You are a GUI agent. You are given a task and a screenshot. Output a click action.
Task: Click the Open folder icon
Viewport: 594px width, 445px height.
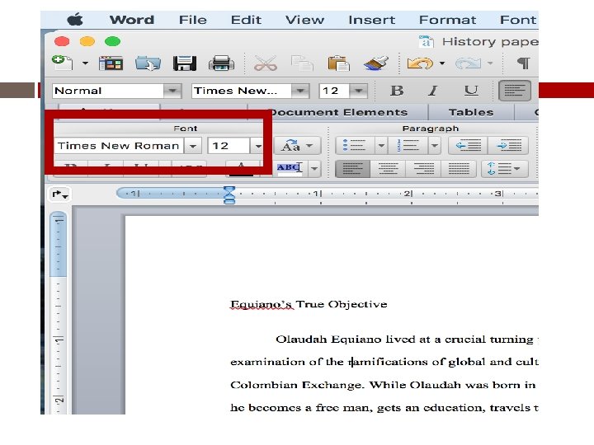coord(148,63)
